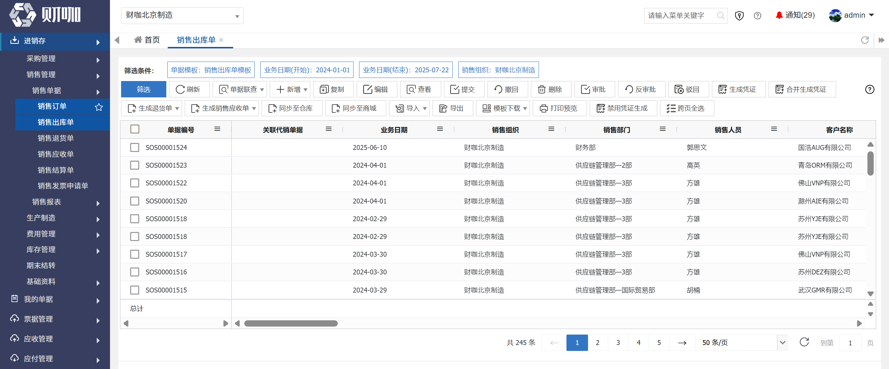The image size is (889, 369).
Task: Click the page reload icon near tab bar
Action: coord(865,40)
